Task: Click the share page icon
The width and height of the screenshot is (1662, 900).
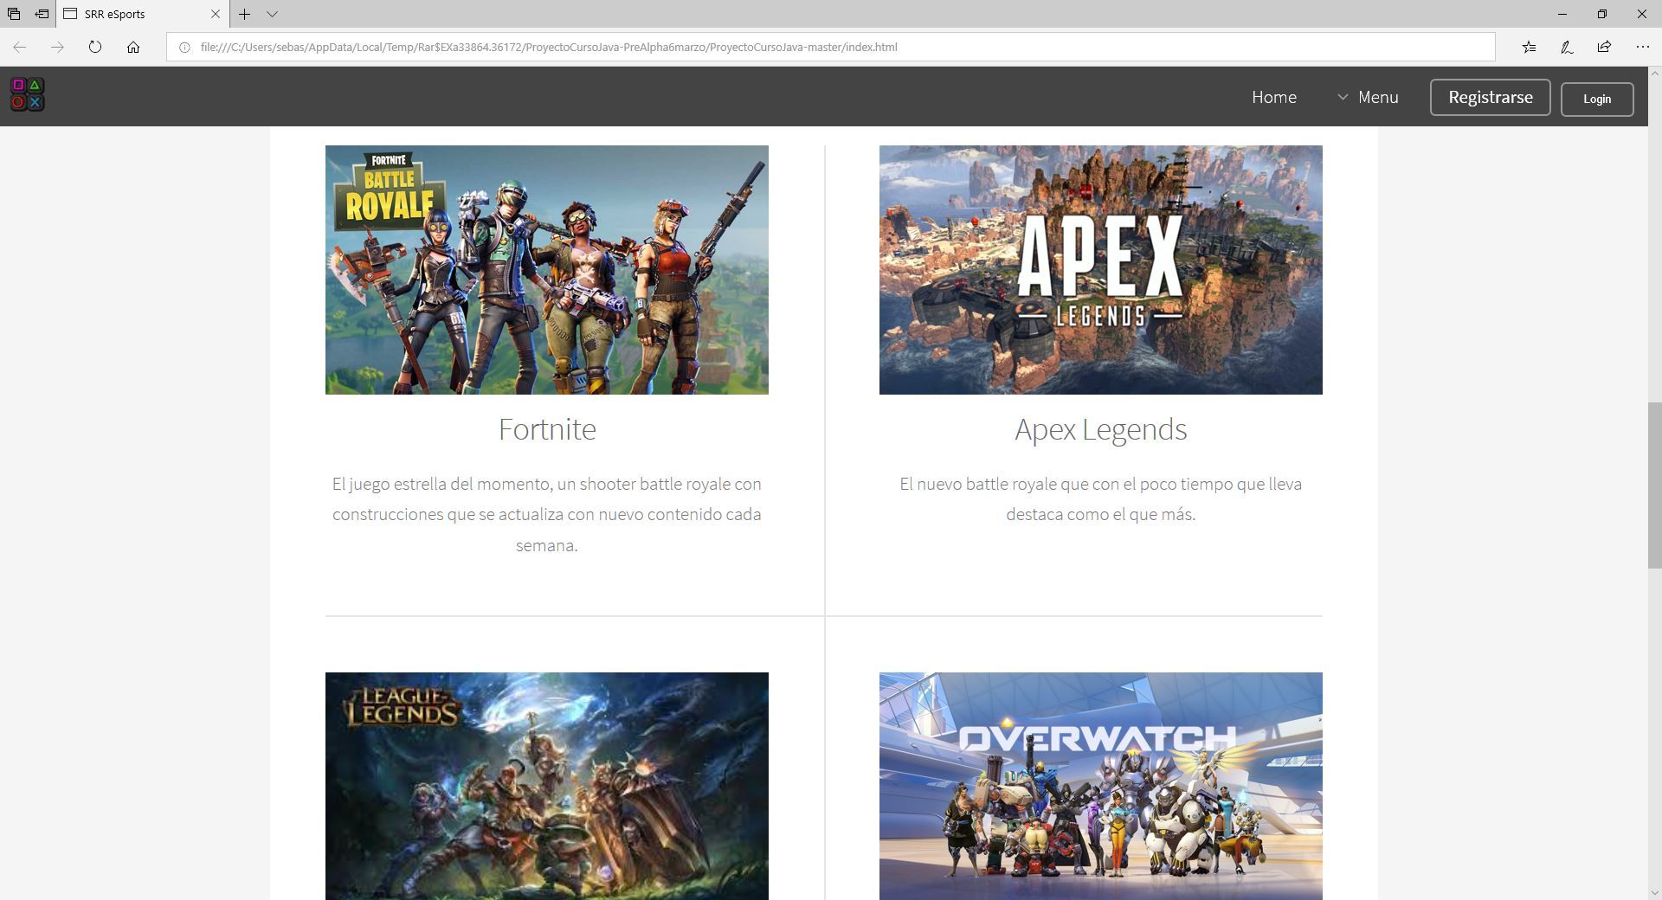Action: pos(1604,47)
